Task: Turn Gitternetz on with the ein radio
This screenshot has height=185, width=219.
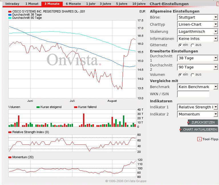Action: pos(180,45)
